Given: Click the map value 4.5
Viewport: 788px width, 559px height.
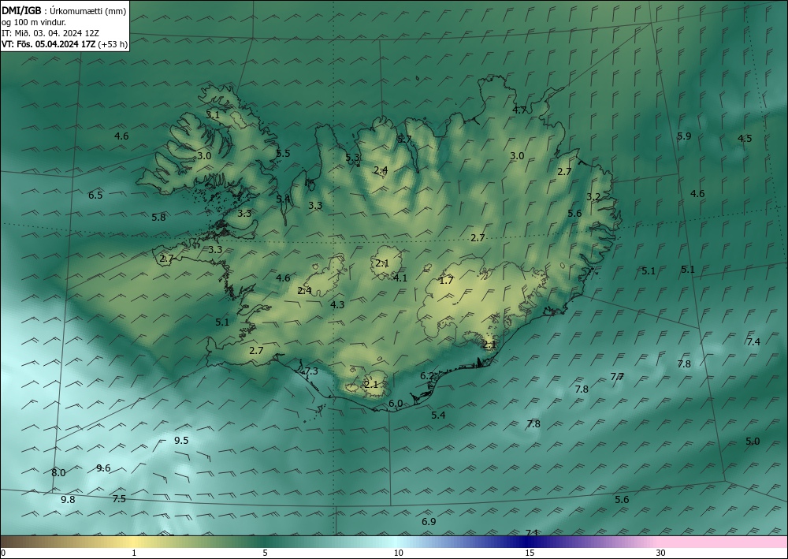Looking at the screenshot, I should pyautogui.click(x=745, y=138).
